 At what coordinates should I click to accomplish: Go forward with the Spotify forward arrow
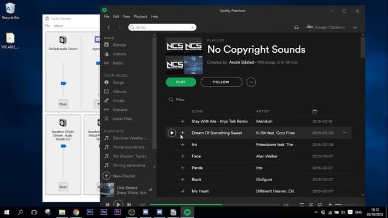point(119,27)
